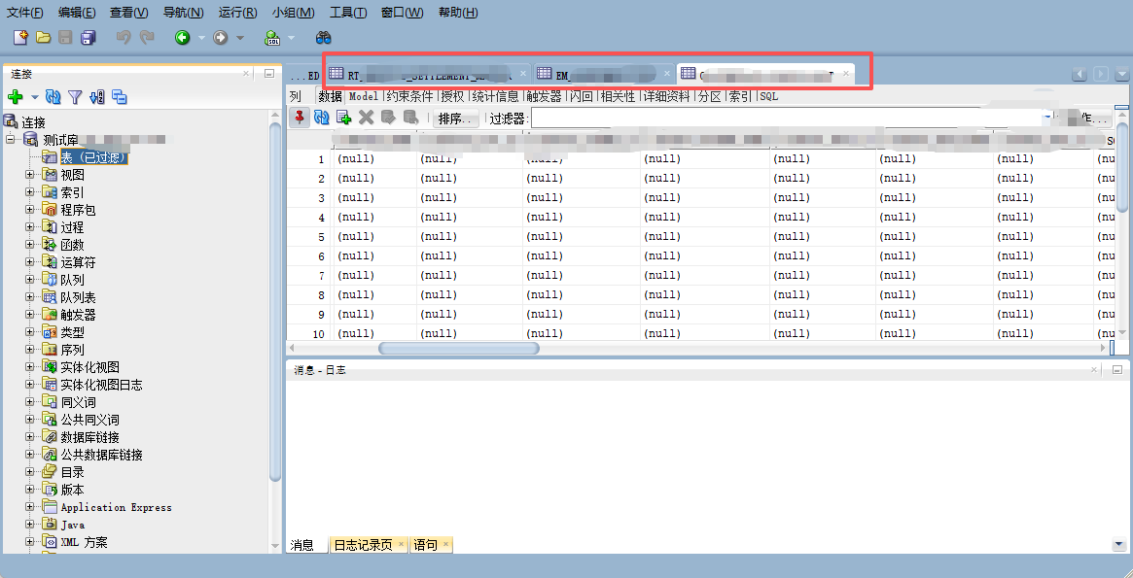Click the Open folder toolbar icon
The width and height of the screenshot is (1133, 578).
(x=44, y=38)
